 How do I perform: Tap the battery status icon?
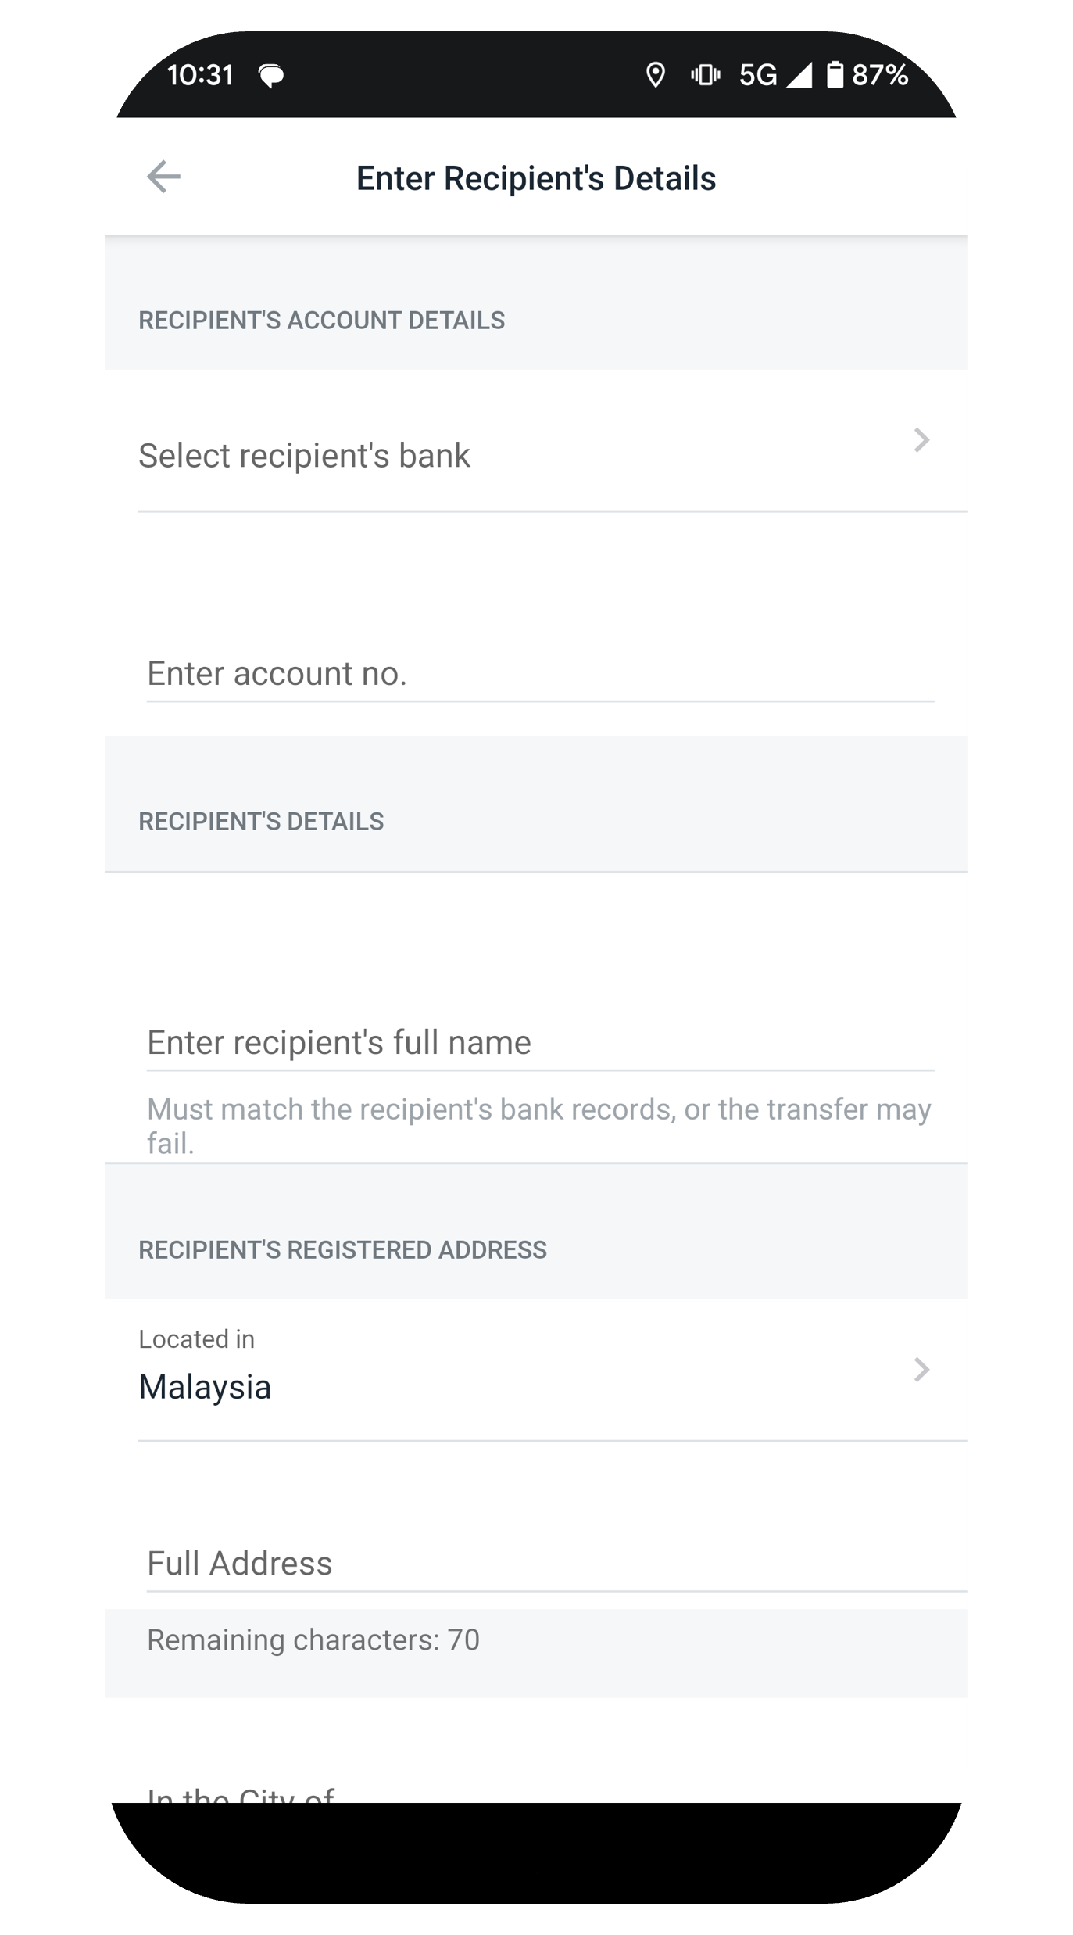click(x=835, y=75)
